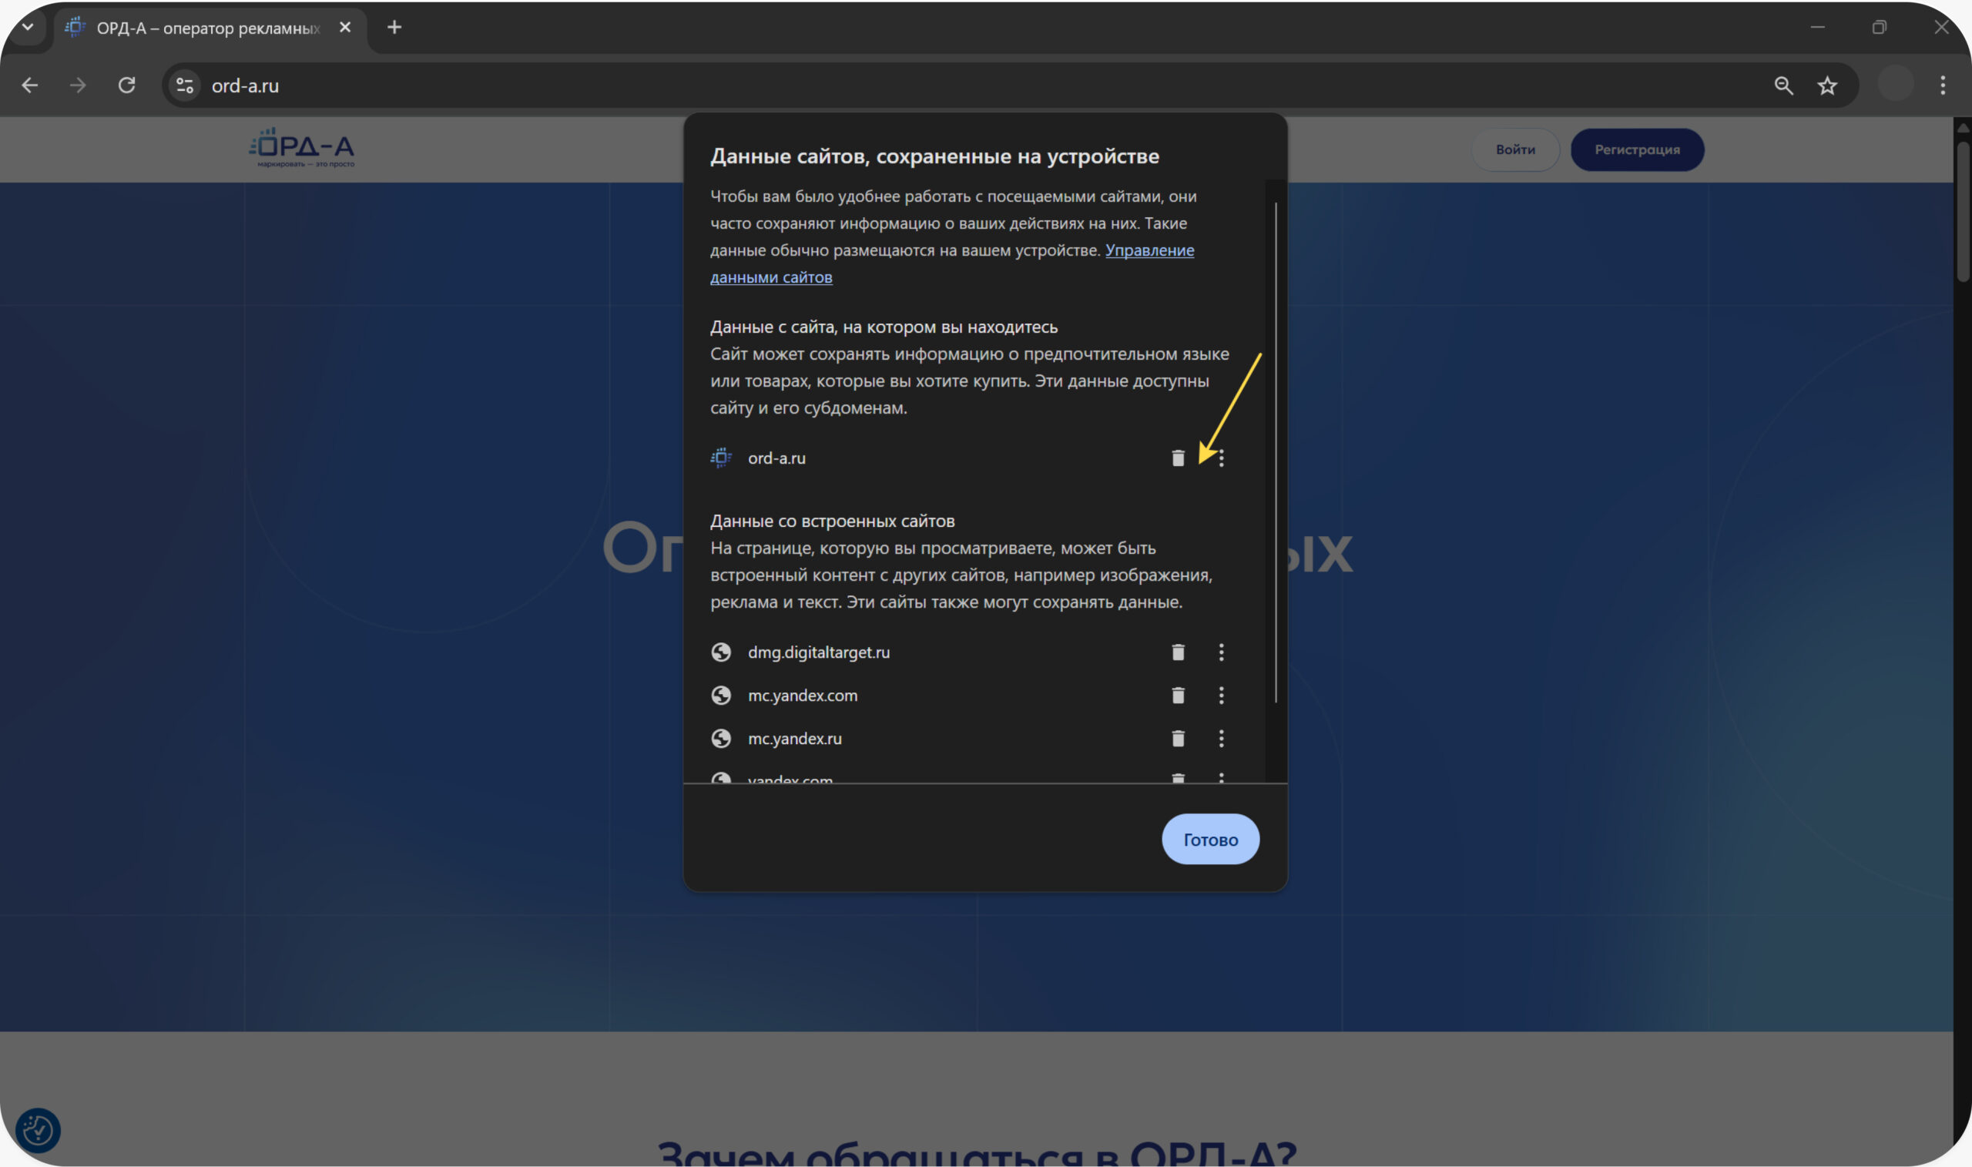
Task: Open Управление данными сайтов link
Action: [1149, 250]
